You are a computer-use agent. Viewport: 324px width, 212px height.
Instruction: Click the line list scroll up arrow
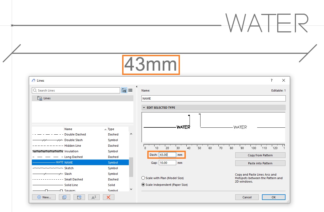pos(131,134)
